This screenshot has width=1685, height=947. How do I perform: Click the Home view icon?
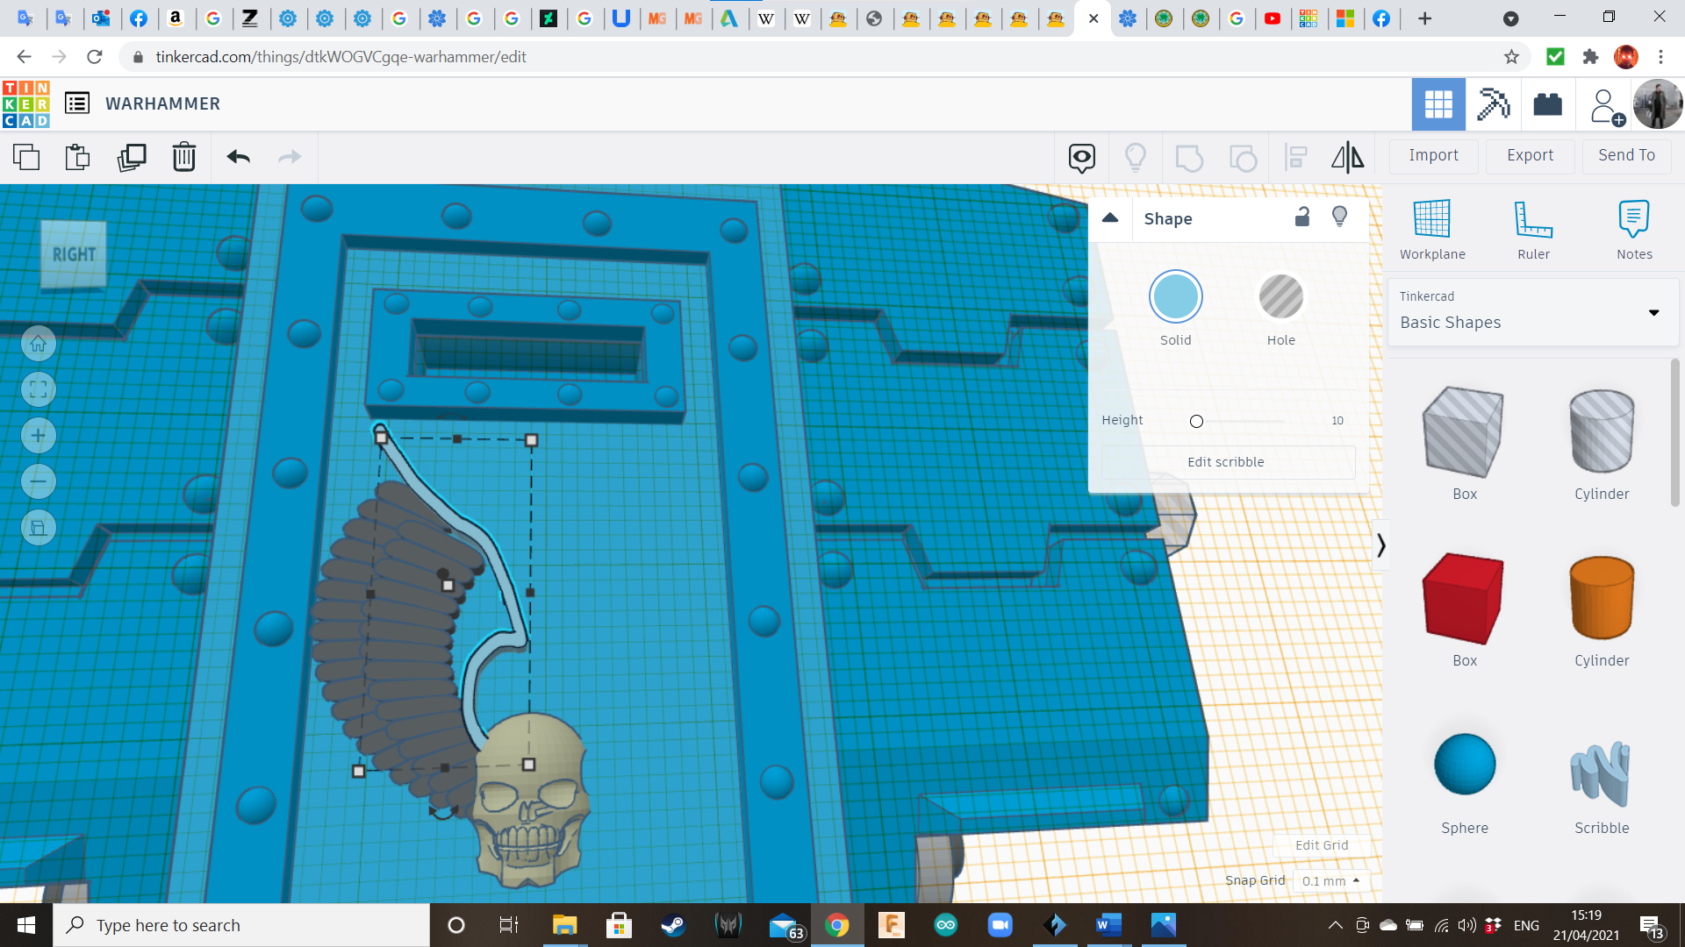point(39,344)
